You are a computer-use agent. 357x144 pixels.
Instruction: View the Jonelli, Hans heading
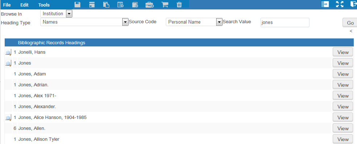tap(343, 52)
